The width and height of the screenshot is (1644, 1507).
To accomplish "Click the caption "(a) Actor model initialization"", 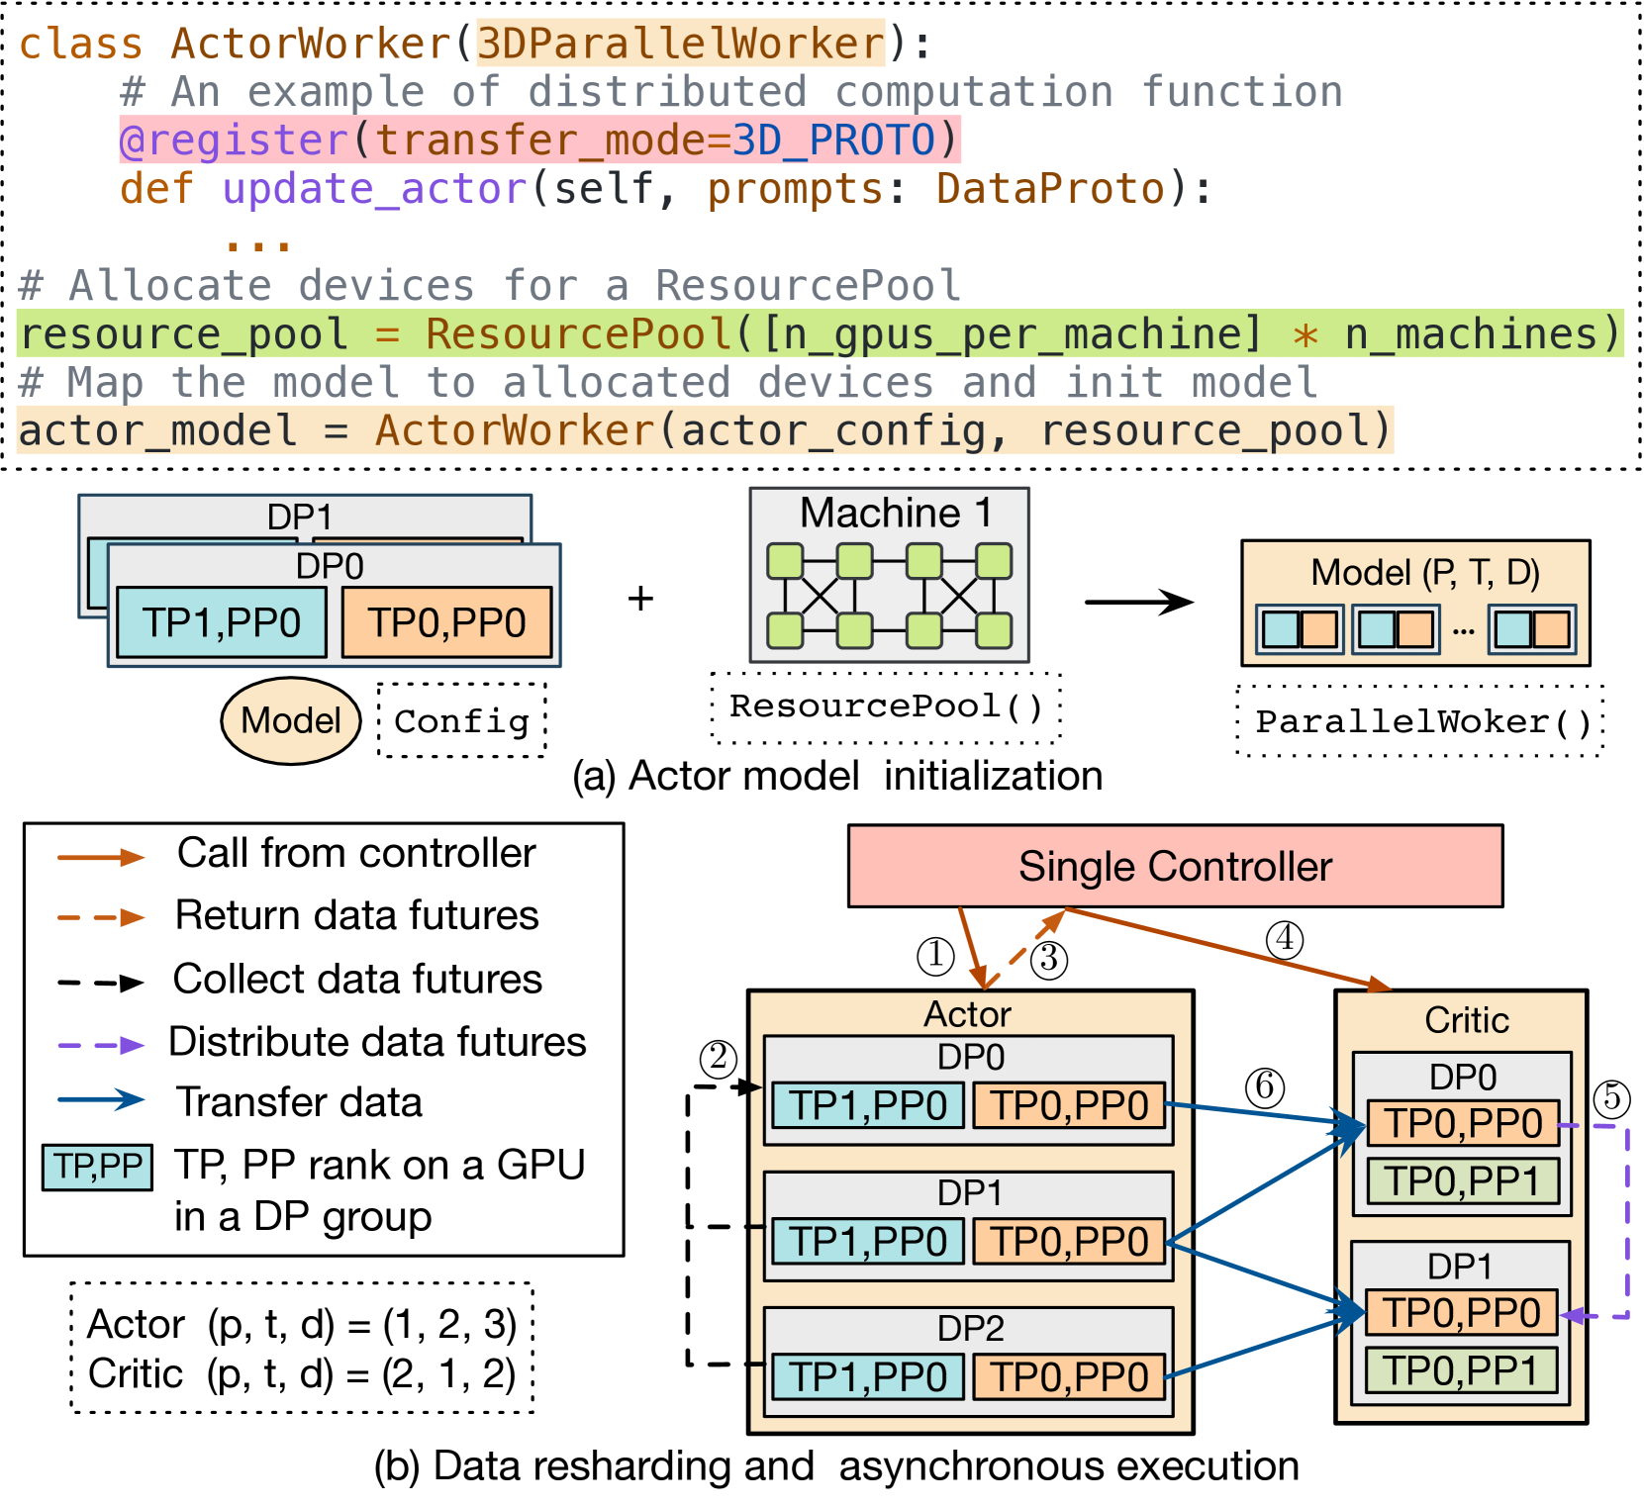I will [837, 776].
